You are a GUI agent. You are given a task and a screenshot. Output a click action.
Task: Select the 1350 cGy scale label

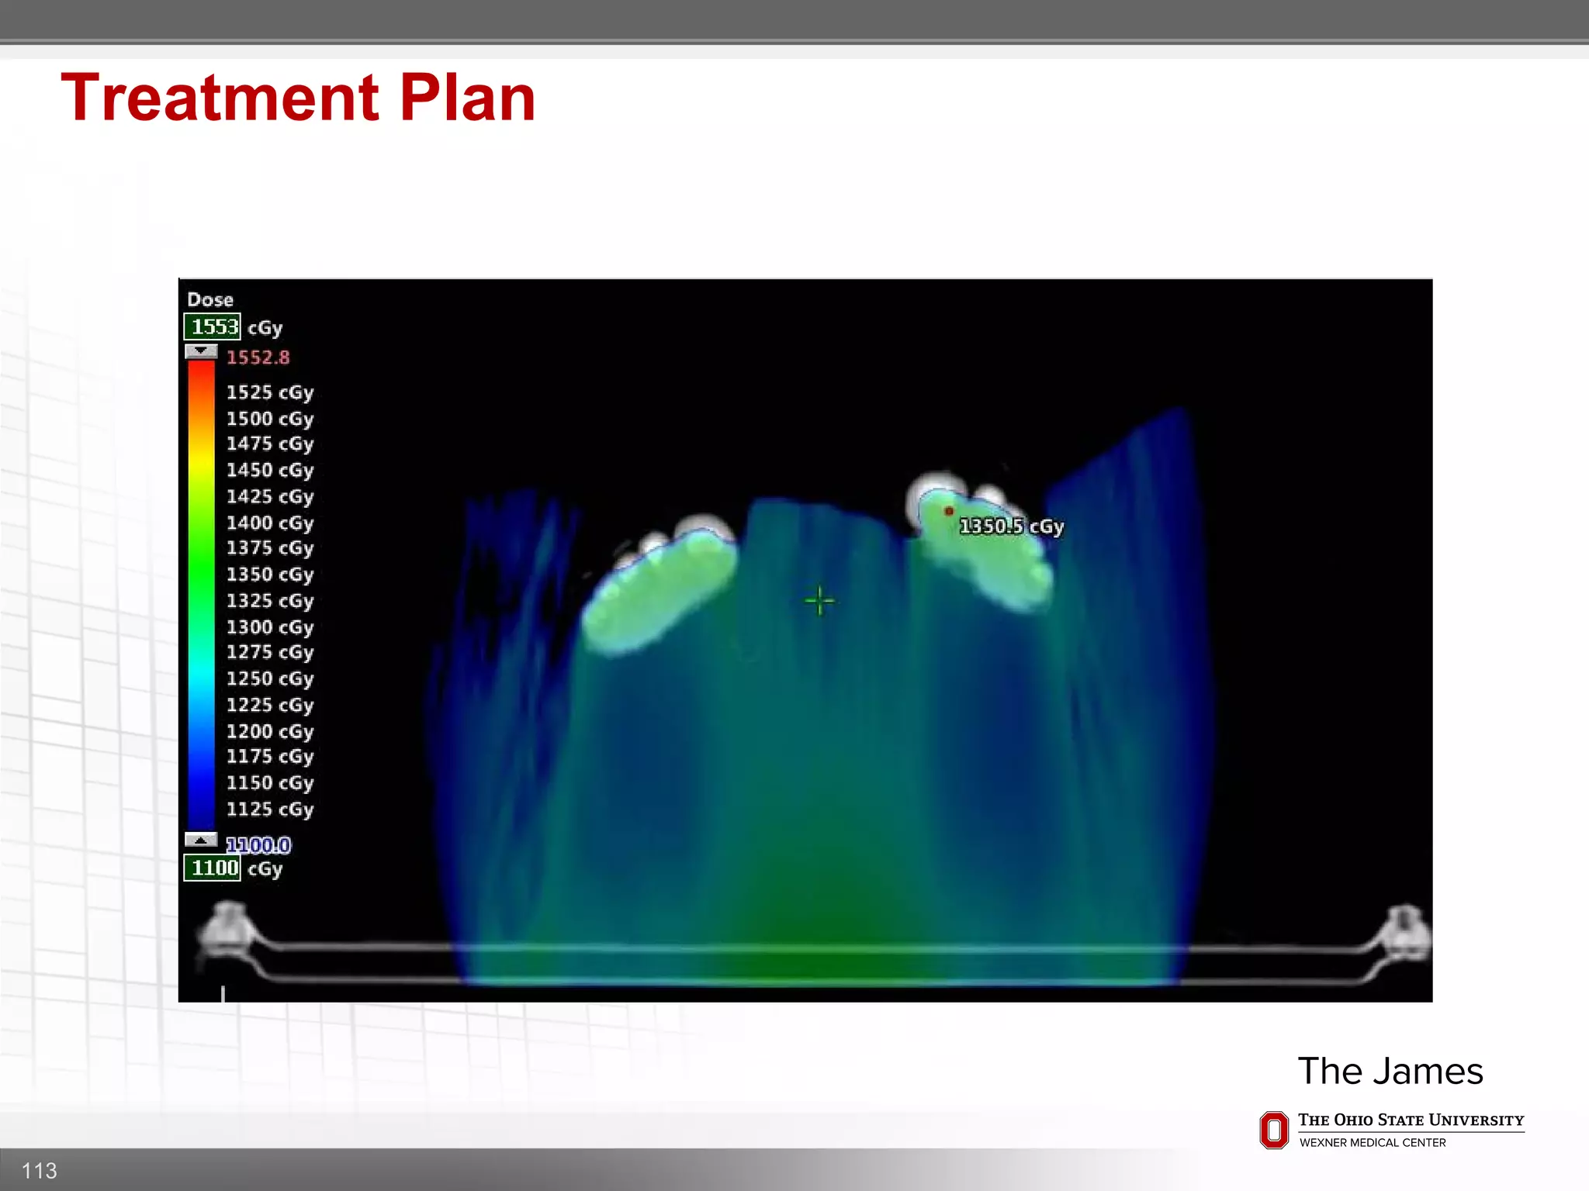pos(270,574)
